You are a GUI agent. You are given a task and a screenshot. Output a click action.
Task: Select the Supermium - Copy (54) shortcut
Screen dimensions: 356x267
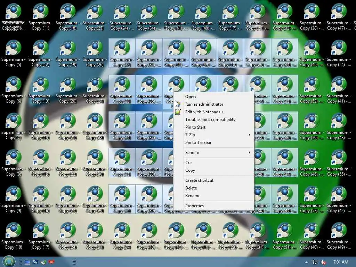click(339, 54)
